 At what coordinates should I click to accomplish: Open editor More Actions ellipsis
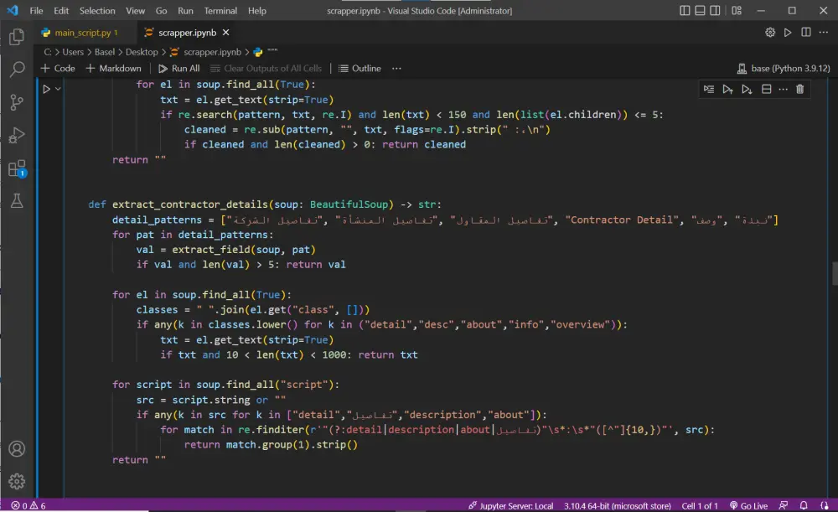824,33
